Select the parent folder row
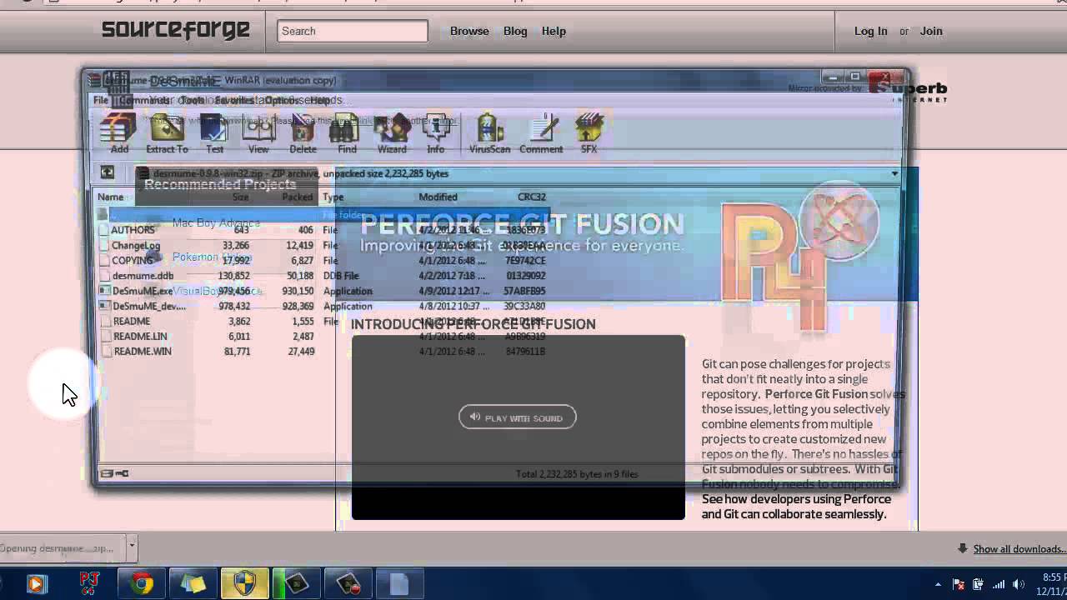 (323, 215)
